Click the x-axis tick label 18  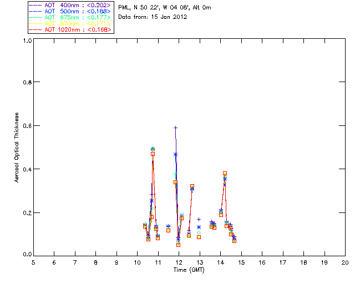pos(303,262)
